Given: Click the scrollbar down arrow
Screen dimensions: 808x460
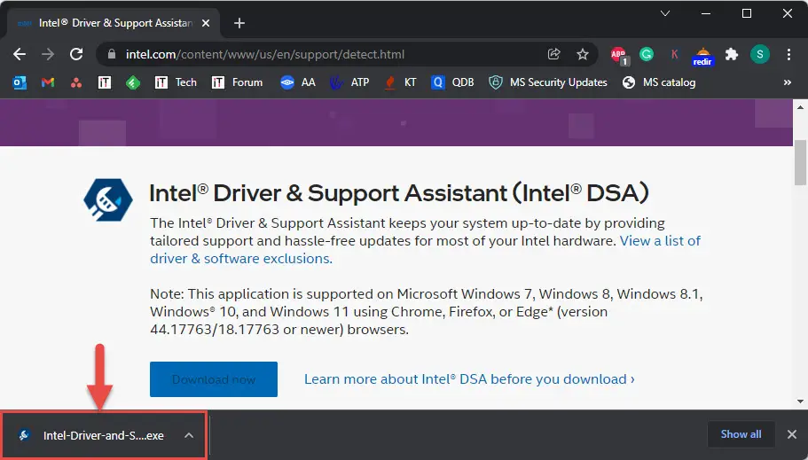Looking at the screenshot, I should tap(800, 402).
